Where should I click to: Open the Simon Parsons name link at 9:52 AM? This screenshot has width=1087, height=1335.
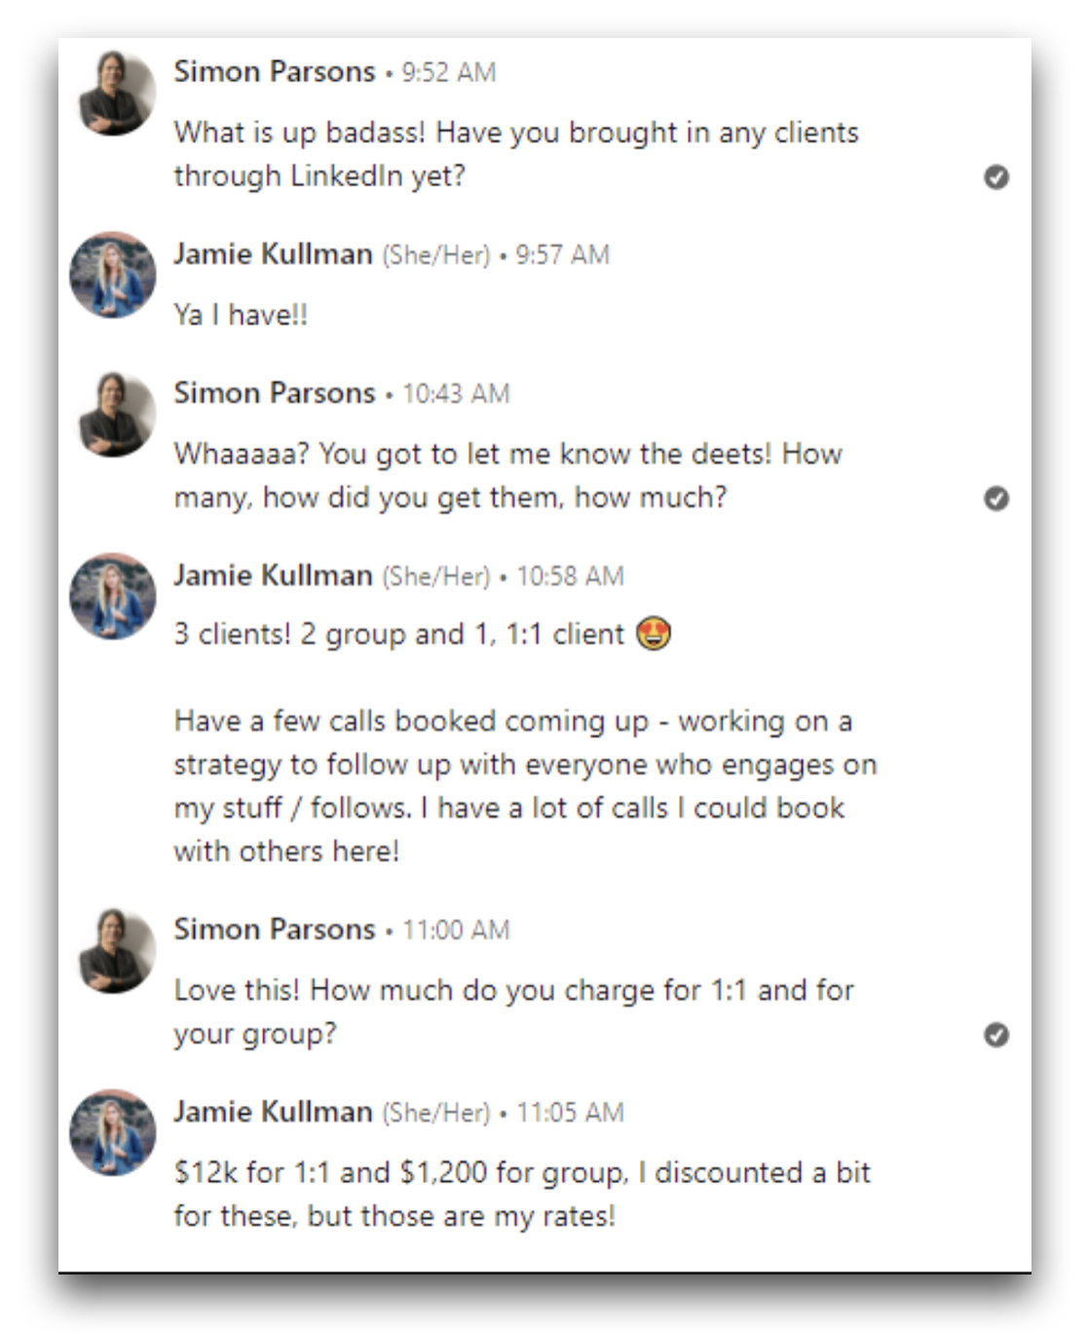click(x=274, y=72)
